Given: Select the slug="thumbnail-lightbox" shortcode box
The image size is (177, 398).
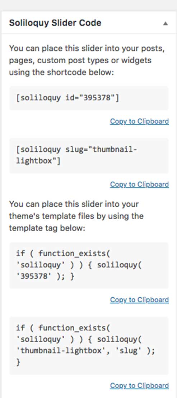Looking at the screenshot, I should point(89,156).
